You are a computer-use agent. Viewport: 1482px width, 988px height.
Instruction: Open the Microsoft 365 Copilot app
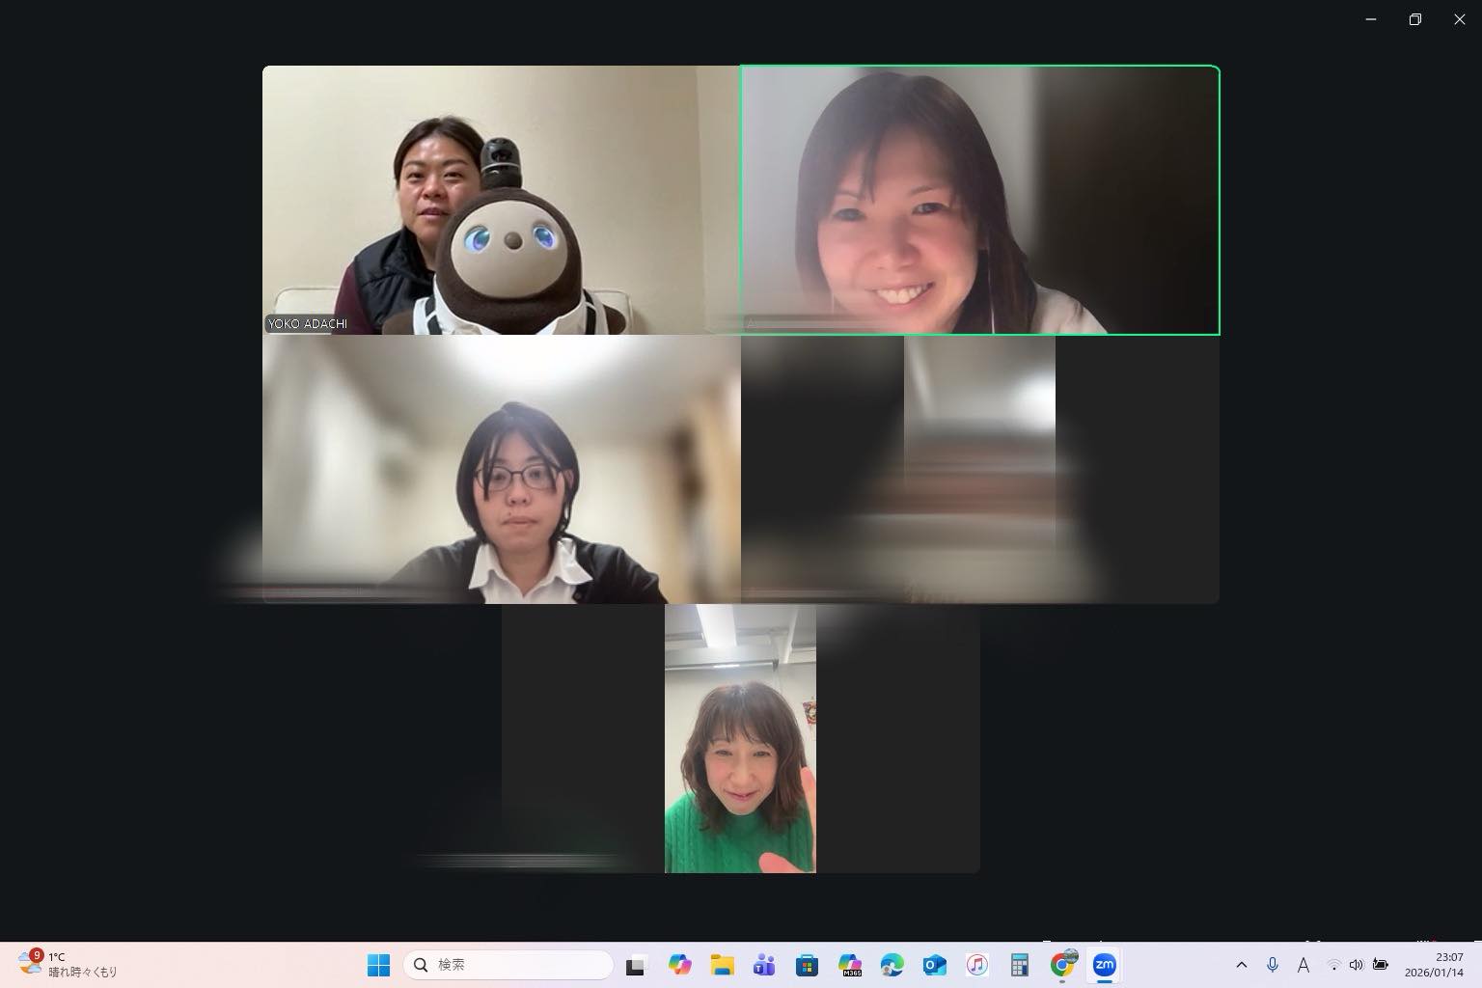[849, 965]
